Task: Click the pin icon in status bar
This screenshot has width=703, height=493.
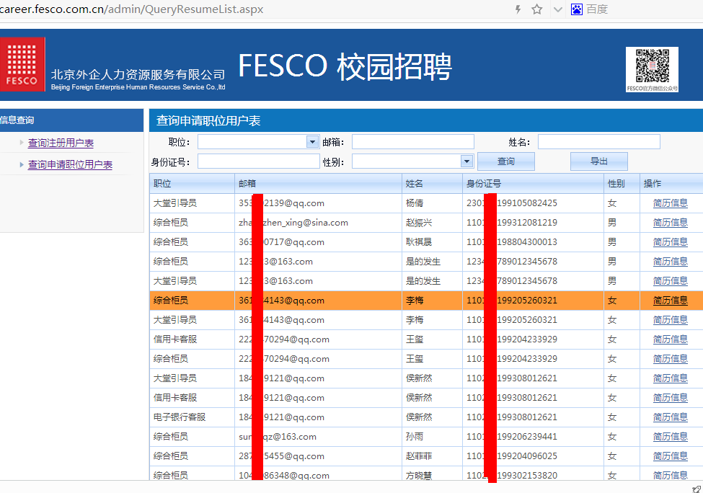Action: [x=697, y=489]
